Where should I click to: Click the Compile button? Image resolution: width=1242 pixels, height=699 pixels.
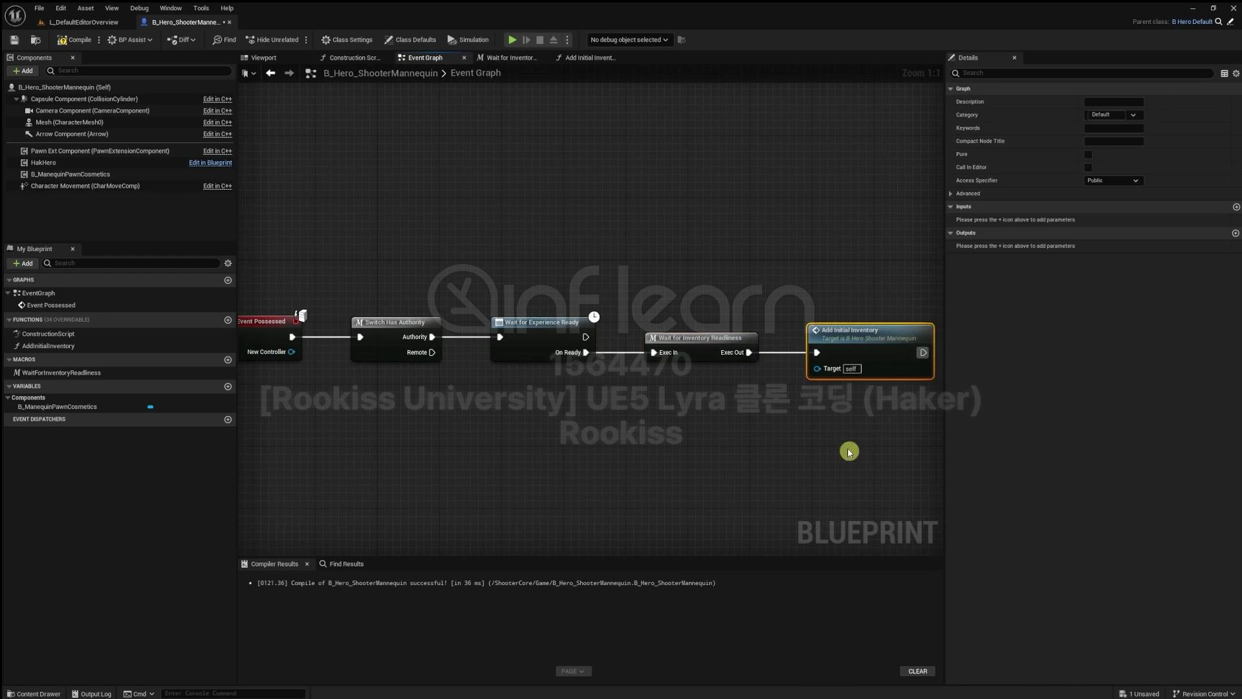(74, 40)
